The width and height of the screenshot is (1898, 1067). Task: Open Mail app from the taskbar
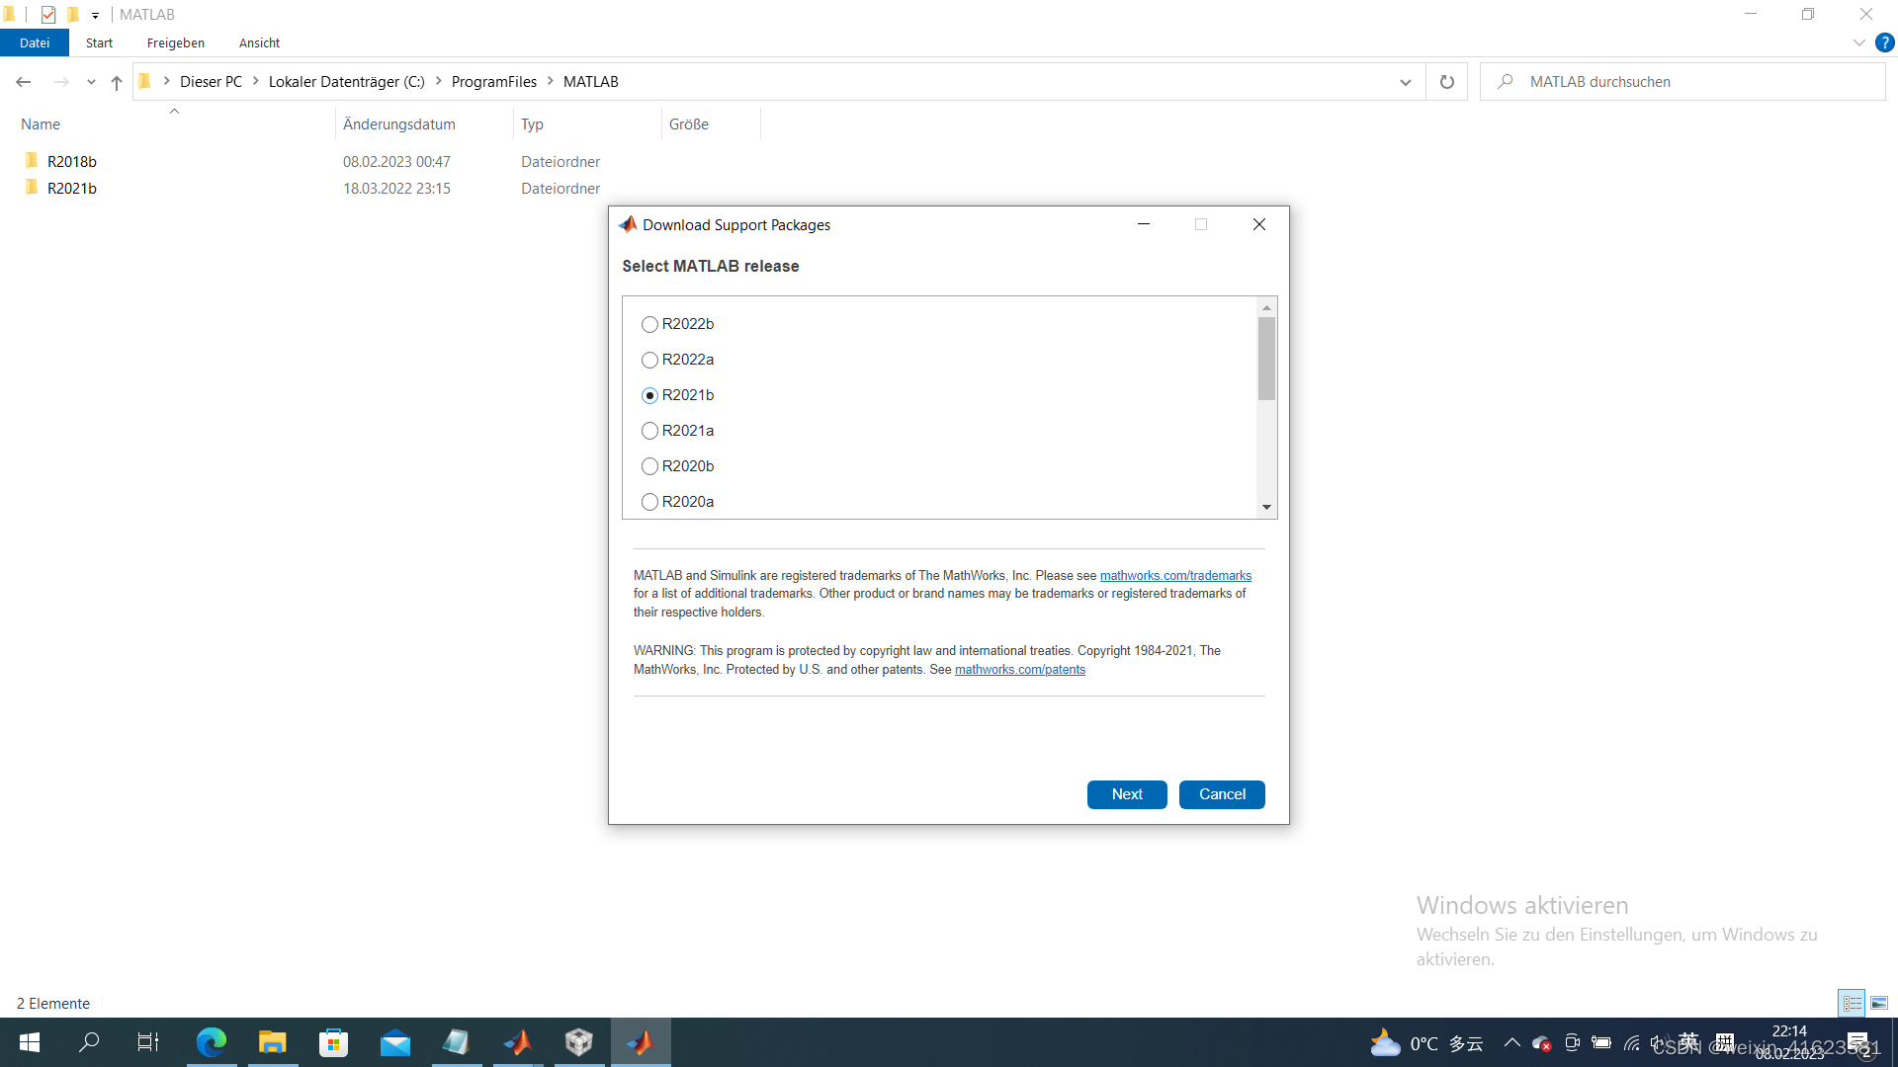coord(395,1042)
